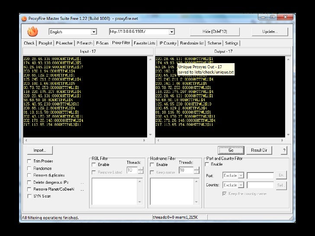This screenshot has width=315, height=236.
Task: Open the Randomize list tab
Action: pos(192,43)
